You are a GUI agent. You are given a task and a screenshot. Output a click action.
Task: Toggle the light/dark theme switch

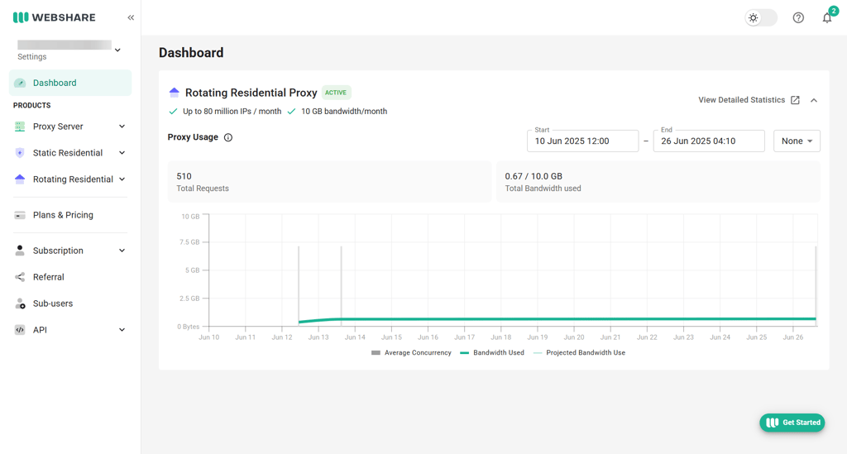click(761, 18)
